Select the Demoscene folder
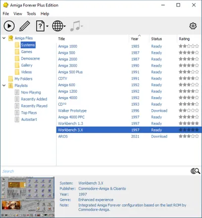Screen dimensions: 202x218 click(x=30, y=59)
